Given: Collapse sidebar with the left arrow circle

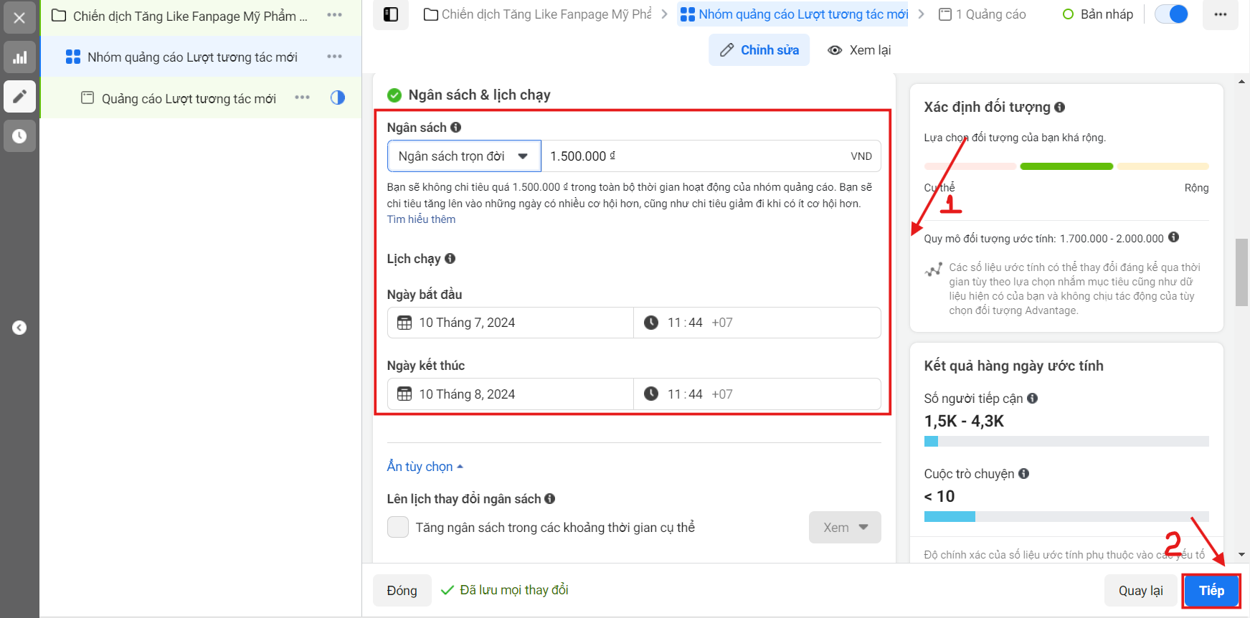Looking at the screenshot, I should (19, 328).
